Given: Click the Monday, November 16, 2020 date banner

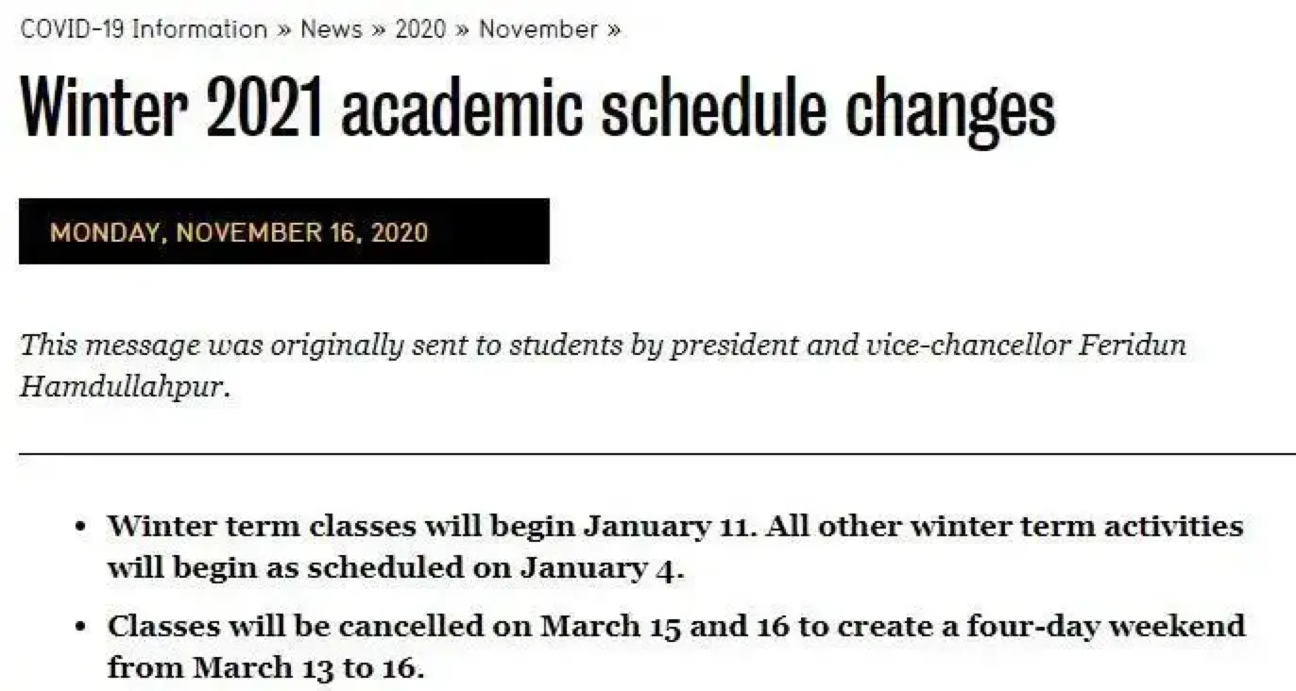Looking at the screenshot, I should [283, 231].
